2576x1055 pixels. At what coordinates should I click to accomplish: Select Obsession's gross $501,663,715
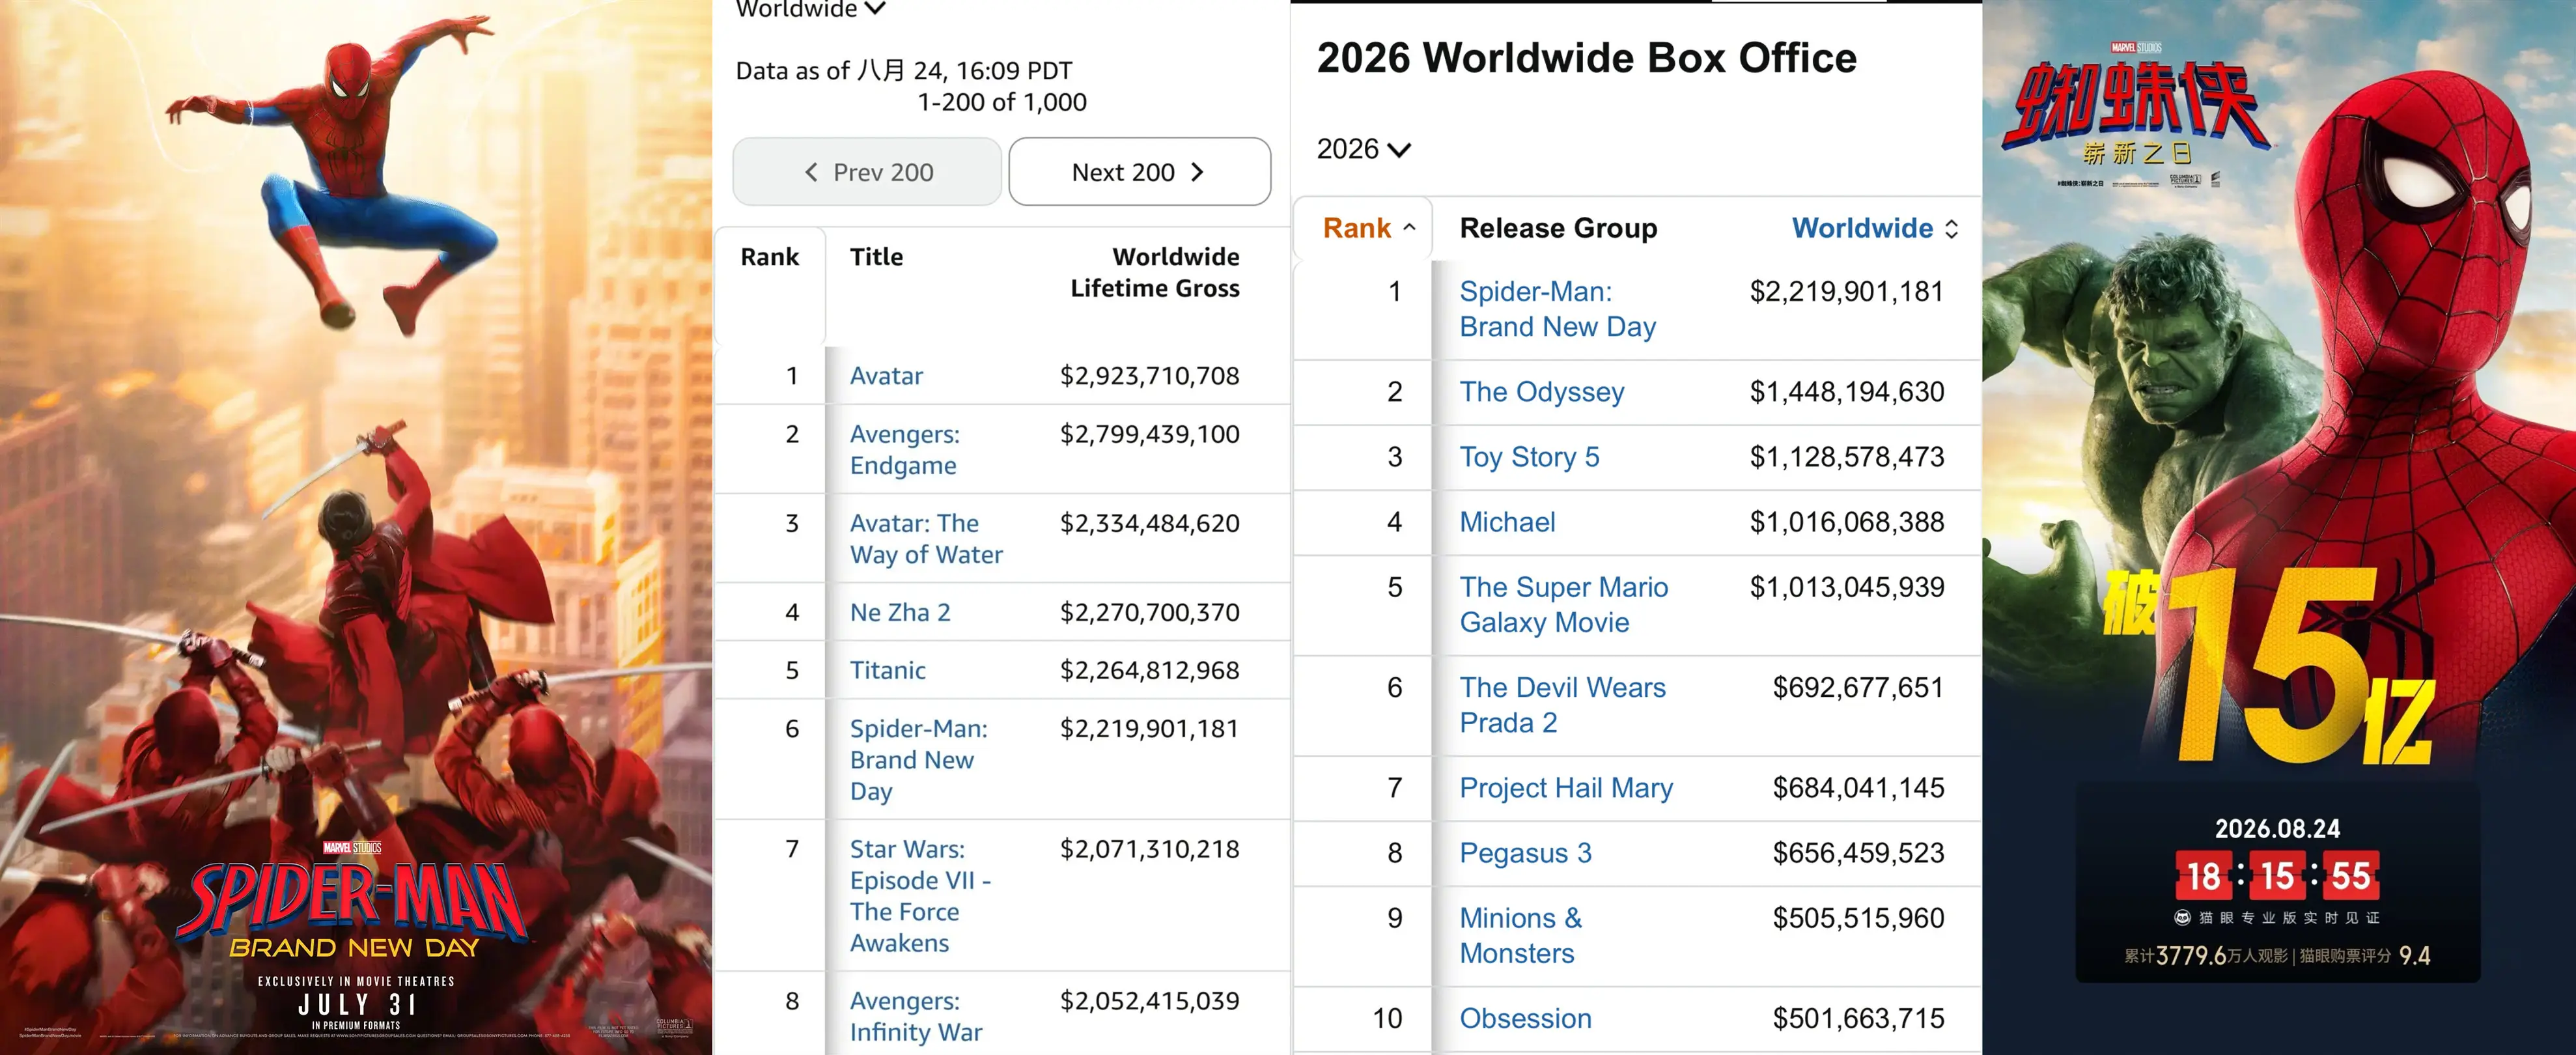[x=1858, y=1018]
